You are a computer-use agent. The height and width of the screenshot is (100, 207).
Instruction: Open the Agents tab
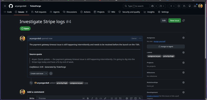(55, 12)
